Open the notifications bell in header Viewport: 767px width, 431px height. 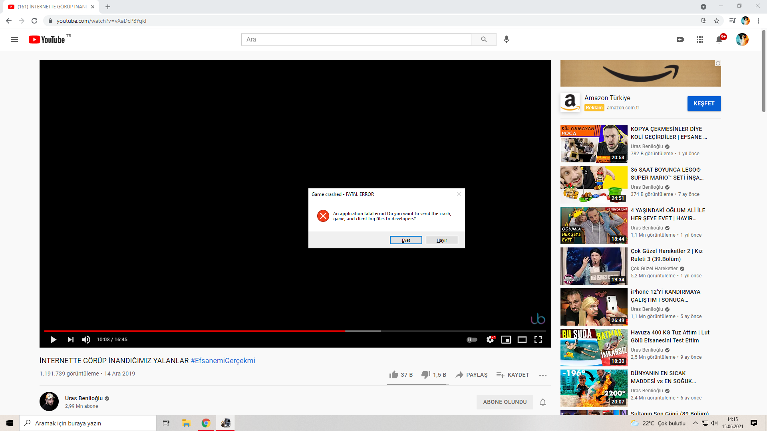pos(719,40)
